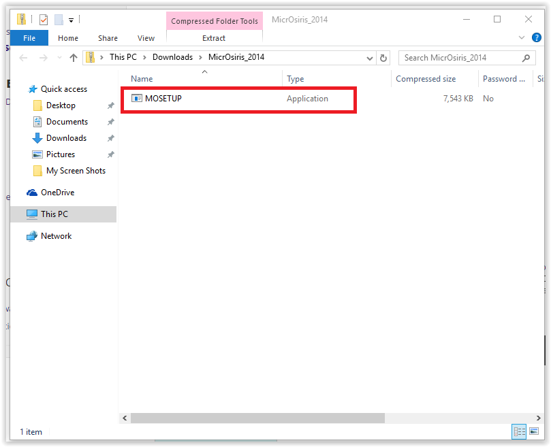Open Desktop in the navigation pane
This screenshot has height=447, width=551.
pyautogui.click(x=61, y=105)
